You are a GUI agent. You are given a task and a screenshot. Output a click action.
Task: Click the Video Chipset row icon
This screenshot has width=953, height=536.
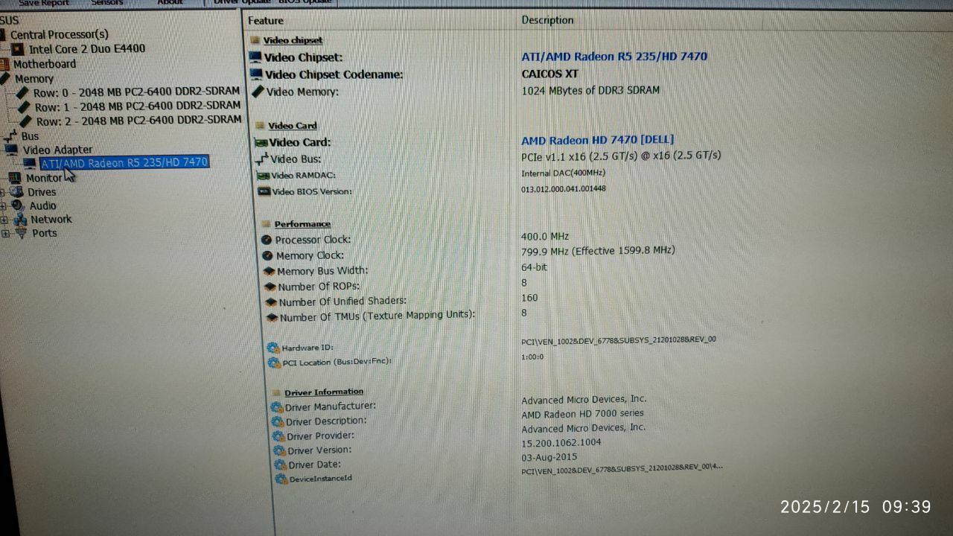click(x=255, y=57)
